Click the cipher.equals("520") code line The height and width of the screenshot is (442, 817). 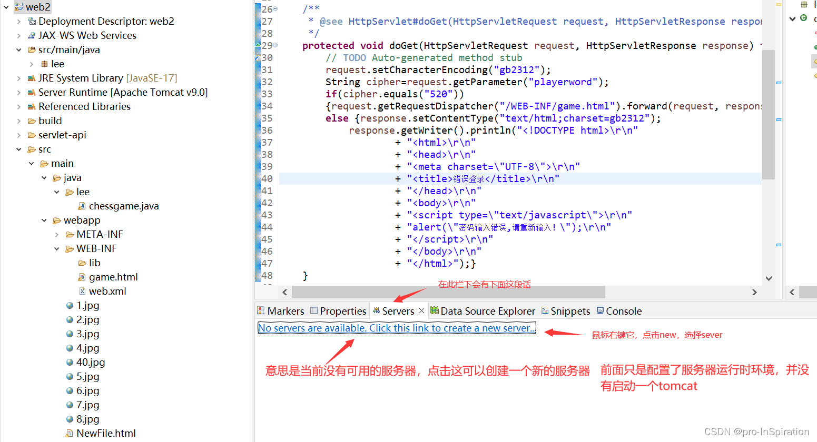click(395, 94)
